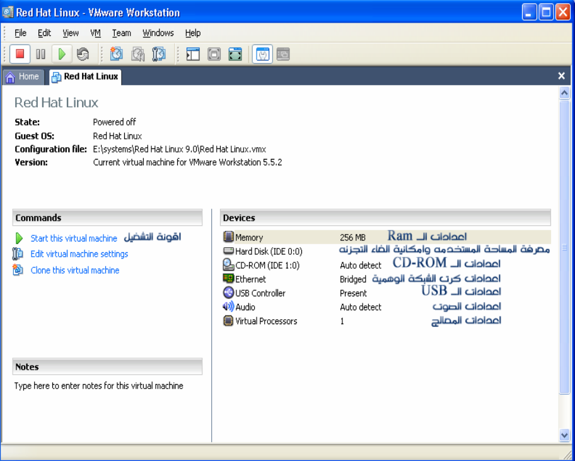Click the Revert to Snapshot toolbar icon
This screenshot has height=461, width=575.
[x=137, y=54]
